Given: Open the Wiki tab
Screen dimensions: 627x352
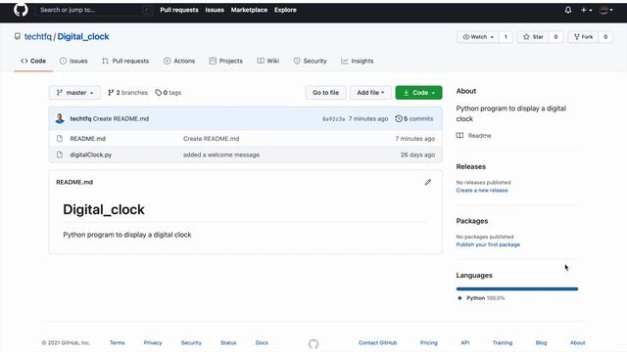Looking at the screenshot, I should (268, 61).
